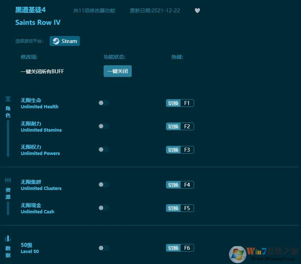Enable the Unlimited Health toggle

103,103
